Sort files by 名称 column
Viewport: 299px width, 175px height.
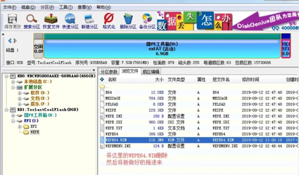coord(112,79)
